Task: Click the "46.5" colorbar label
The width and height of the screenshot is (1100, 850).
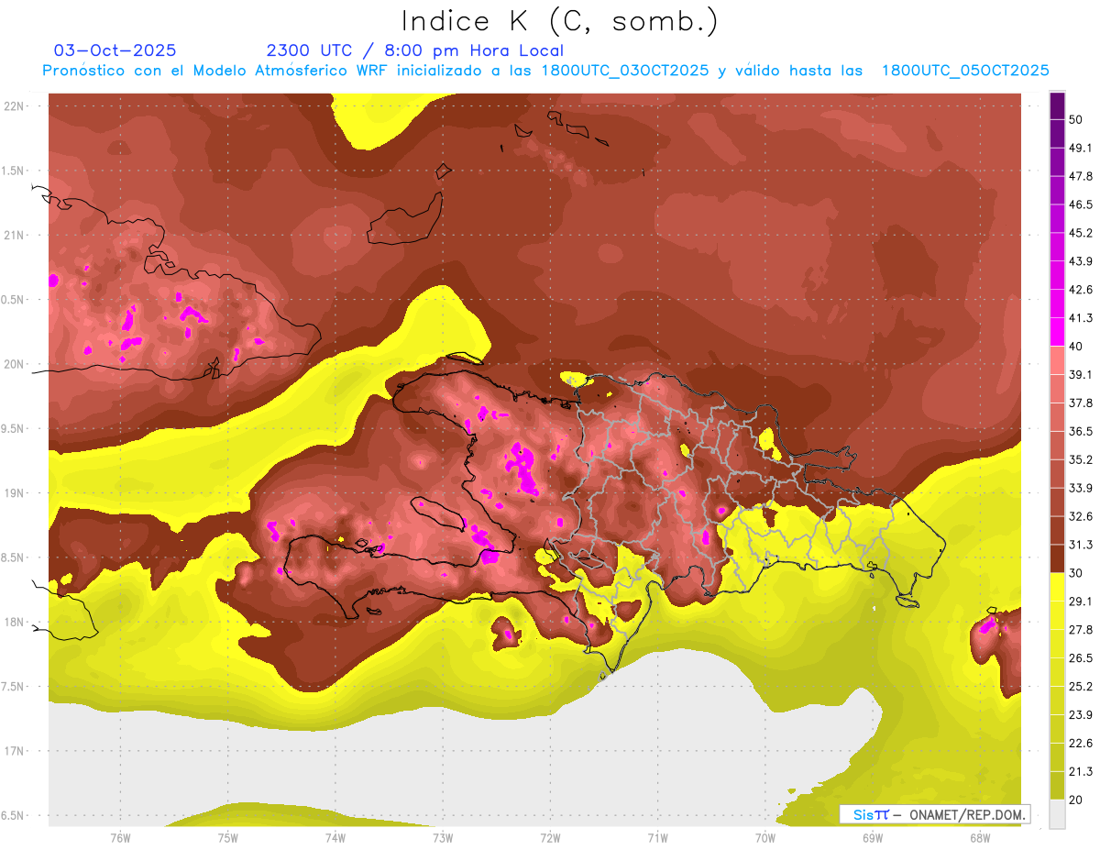Action: (x=1081, y=205)
